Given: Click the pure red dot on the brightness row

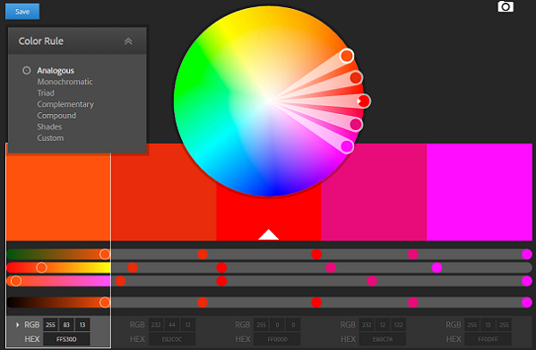Looking at the screenshot, I should click(x=316, y=302).
